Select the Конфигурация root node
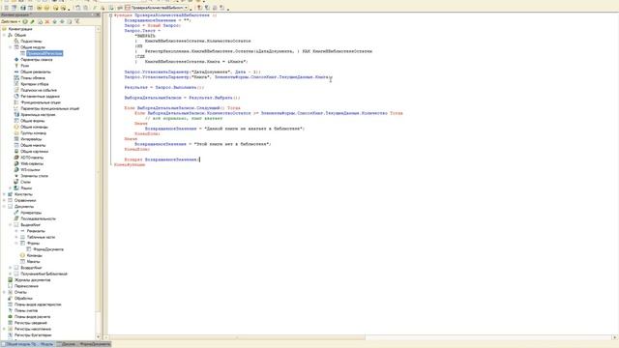This screenshot has height=348, width=619. coord(20,29)
